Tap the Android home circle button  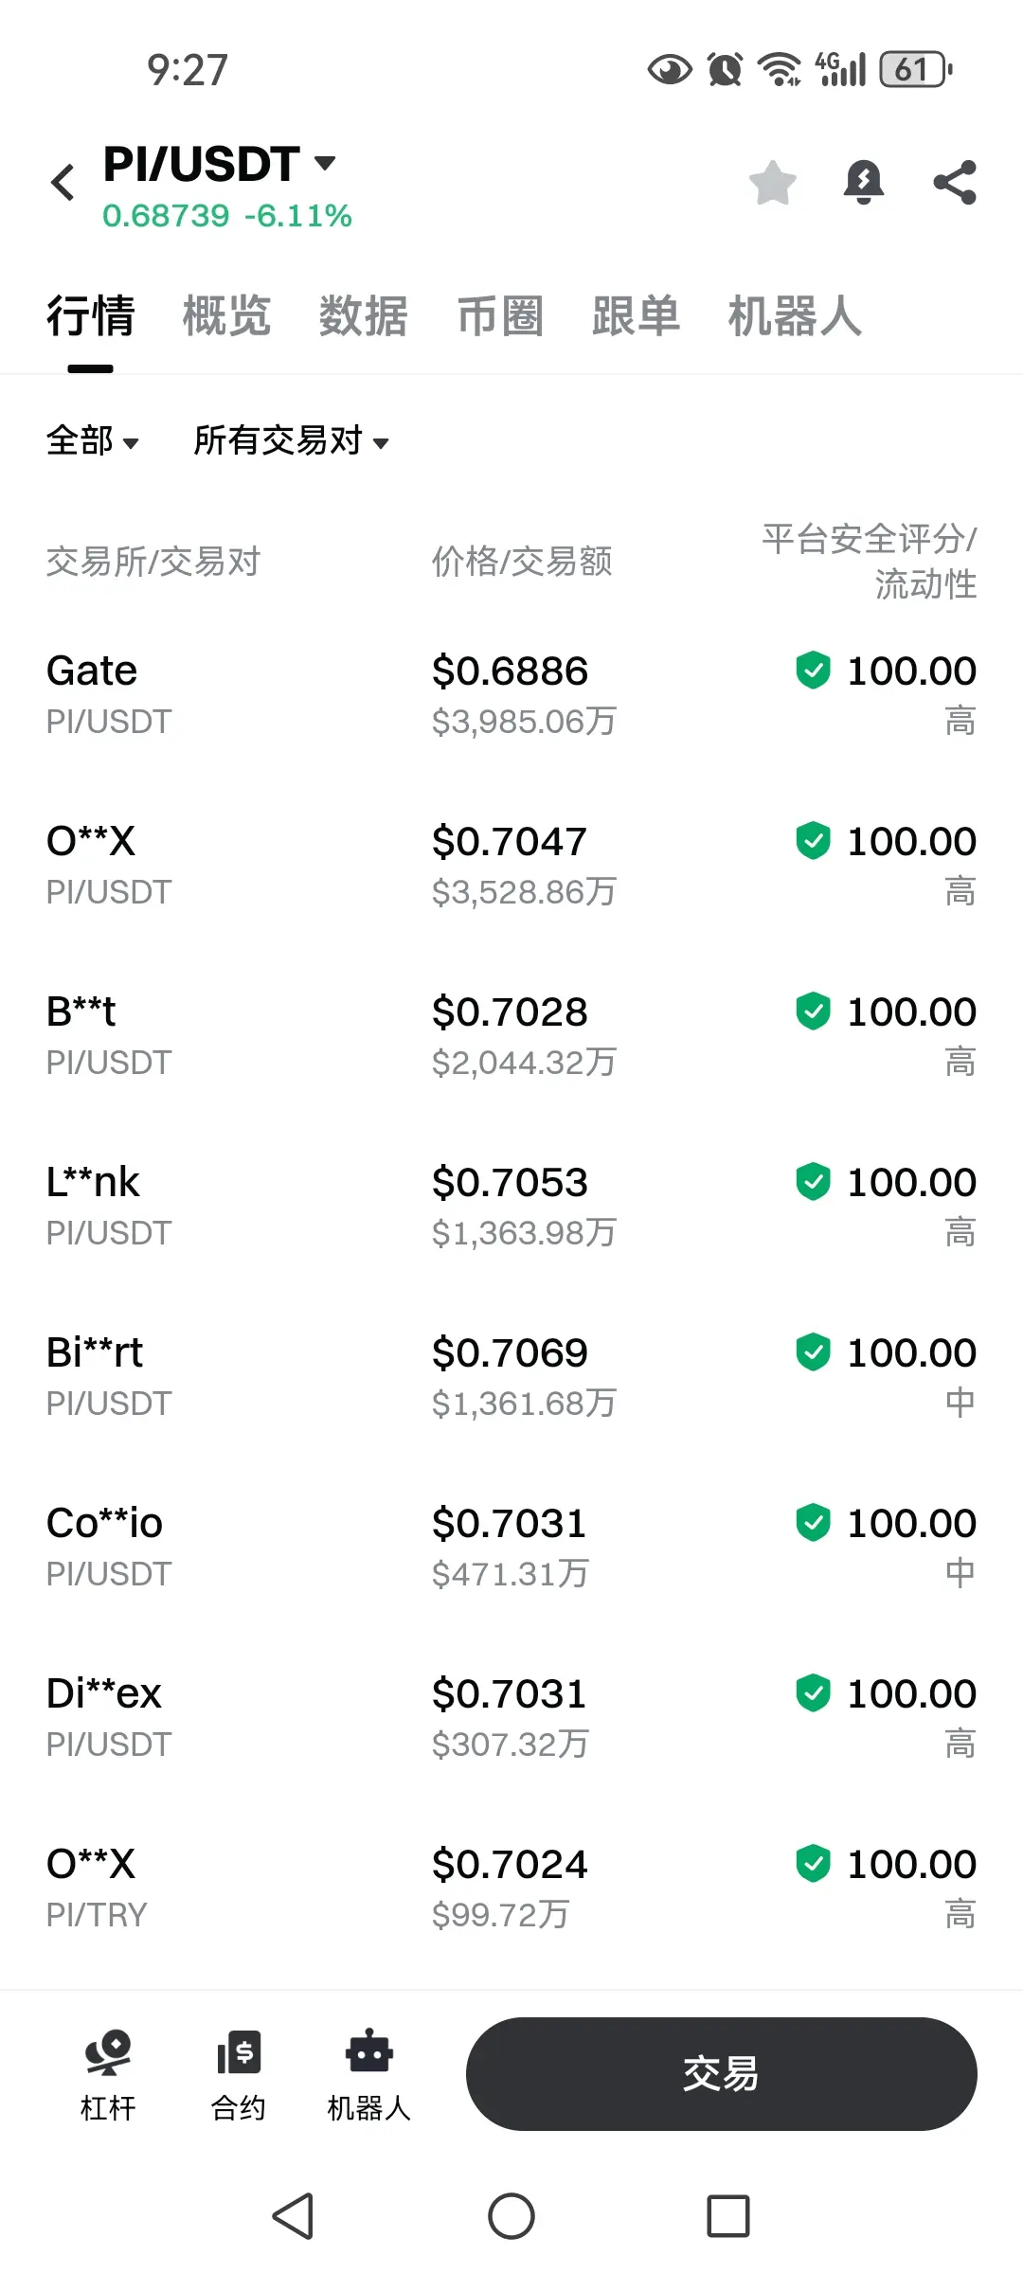pos(511,2216)
